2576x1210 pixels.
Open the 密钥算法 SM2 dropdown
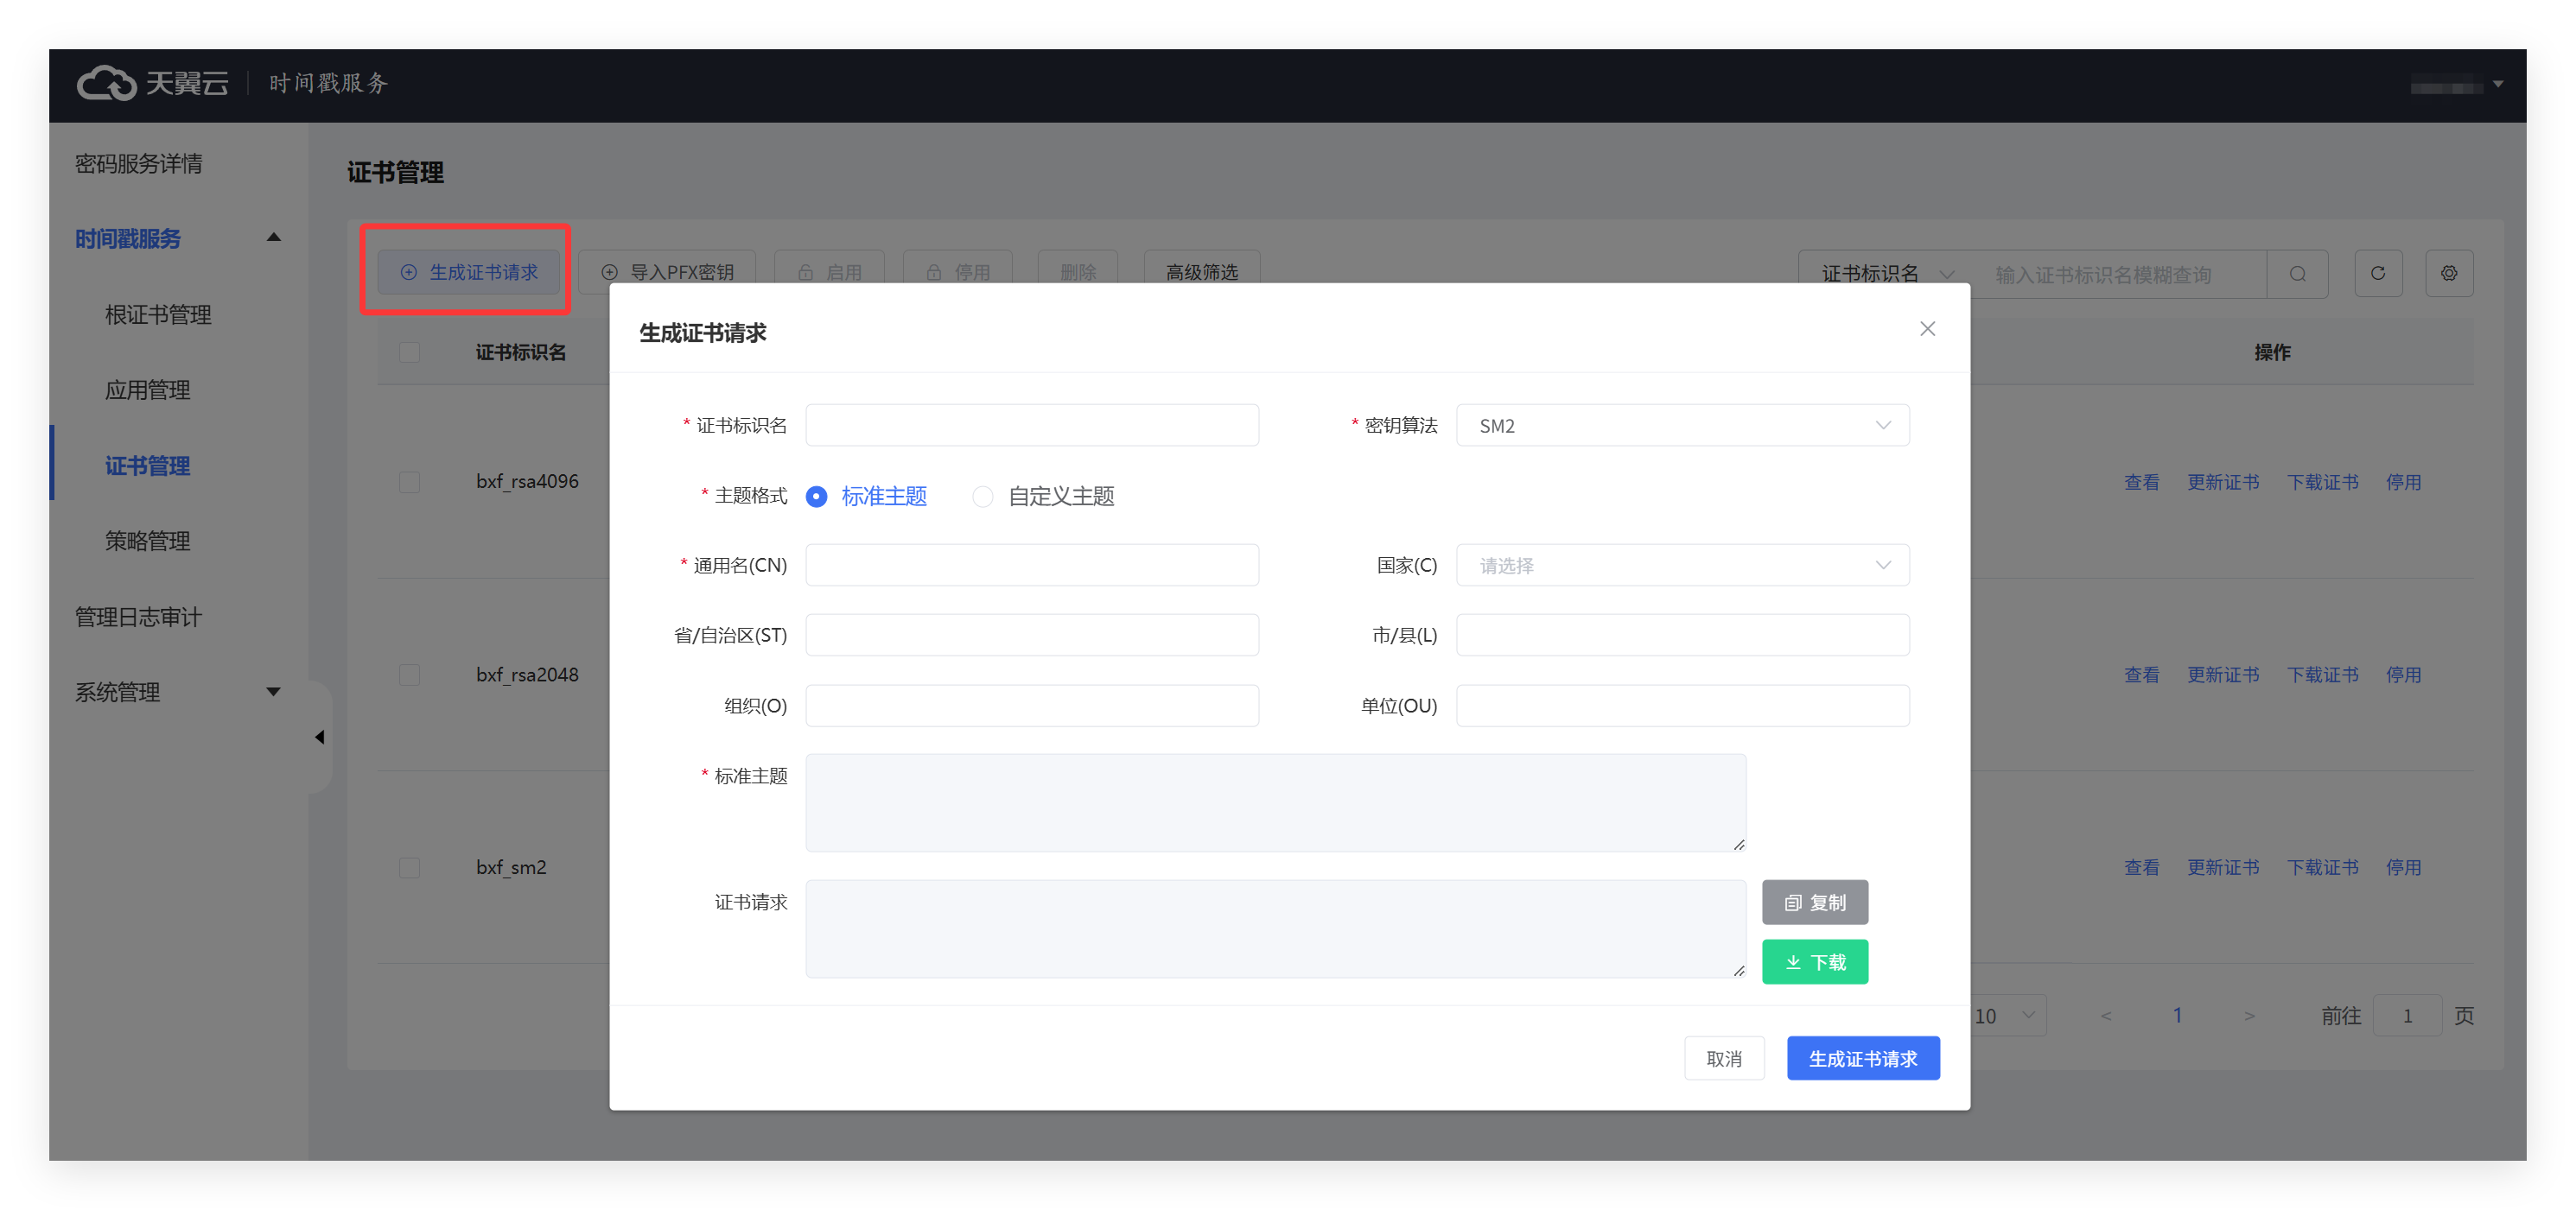(1682, 426)
